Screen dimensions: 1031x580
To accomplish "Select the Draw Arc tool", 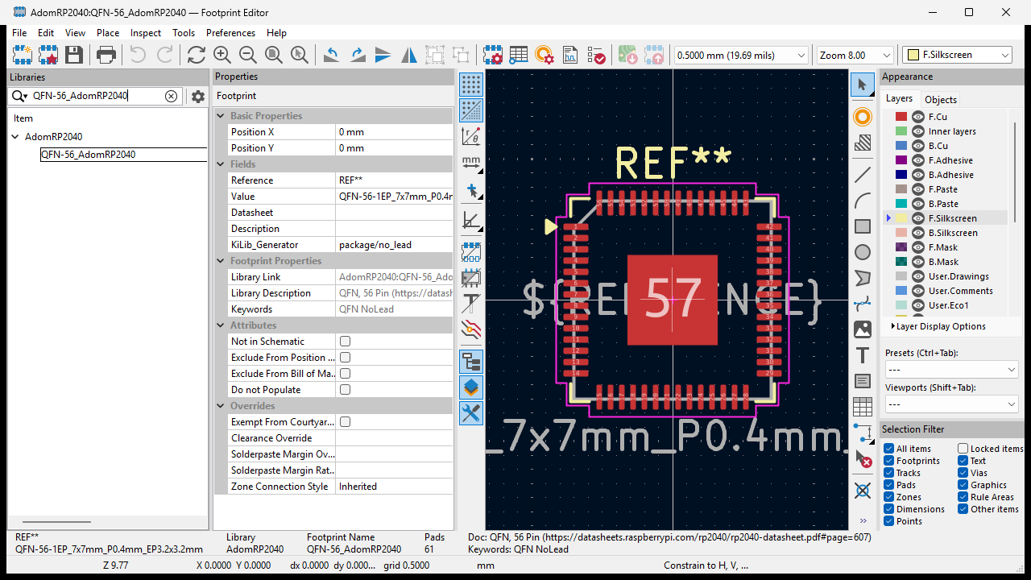I will pos(863,201).
